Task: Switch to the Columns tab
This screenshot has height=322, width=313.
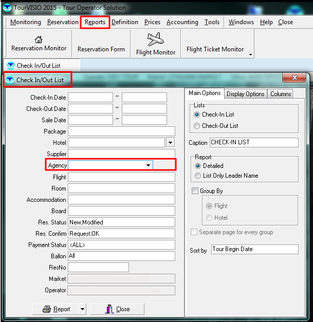Action: tap(280, 94)
